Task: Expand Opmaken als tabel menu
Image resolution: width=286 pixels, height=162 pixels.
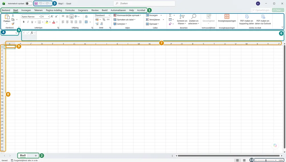Action: [124, 19]
